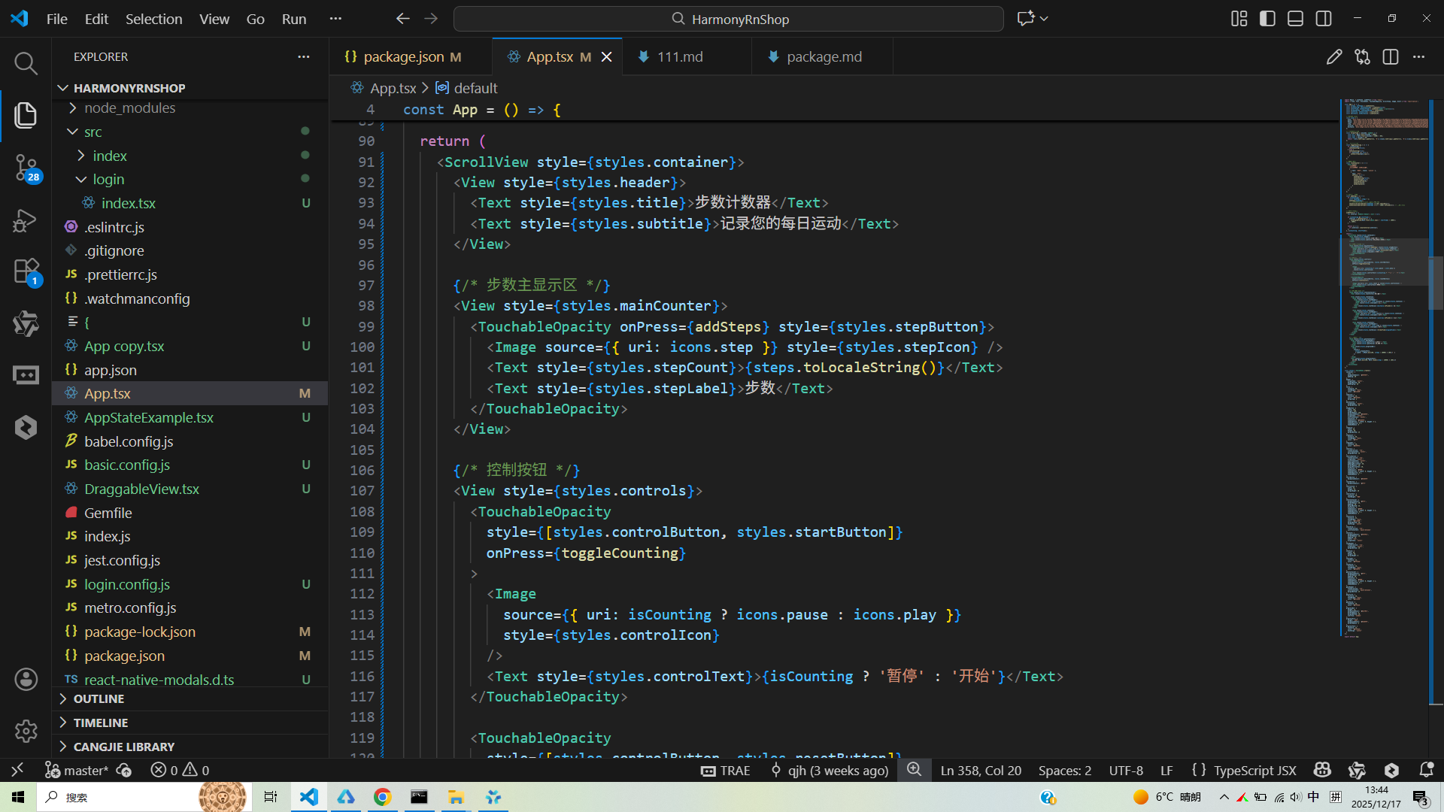Click the split editor right icon

point(1390,57)
